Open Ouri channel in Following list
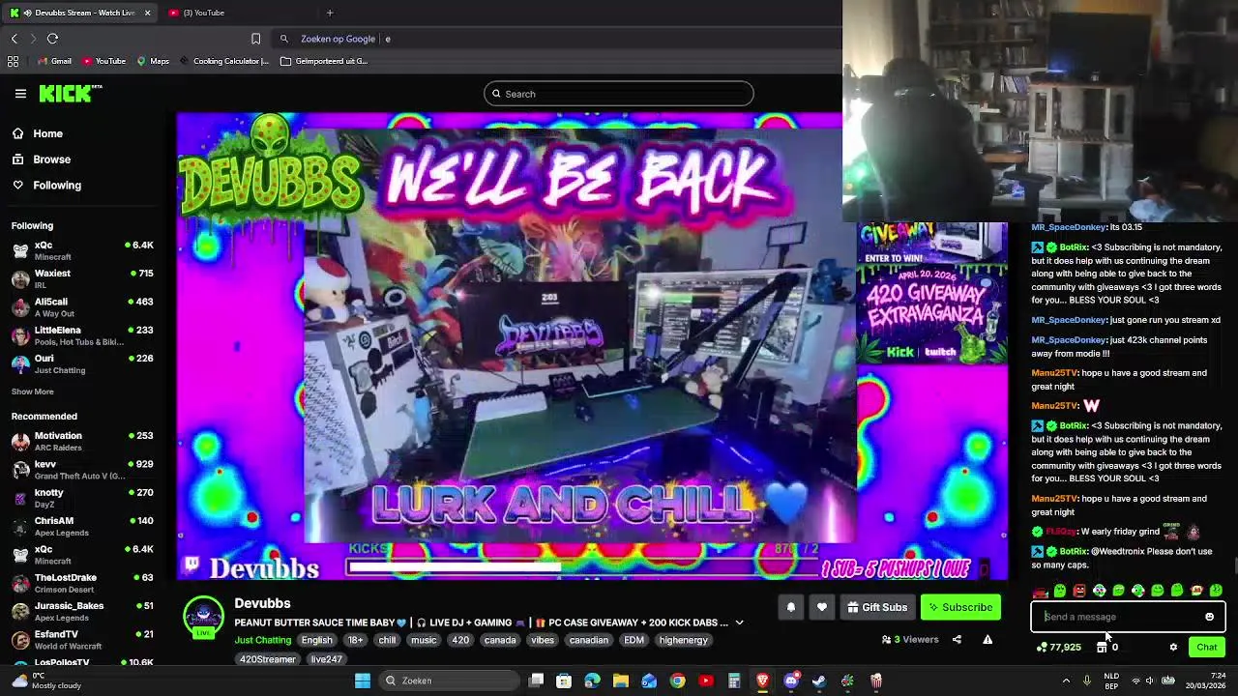This screenshot has width=1238, height=696. point(82,363)
